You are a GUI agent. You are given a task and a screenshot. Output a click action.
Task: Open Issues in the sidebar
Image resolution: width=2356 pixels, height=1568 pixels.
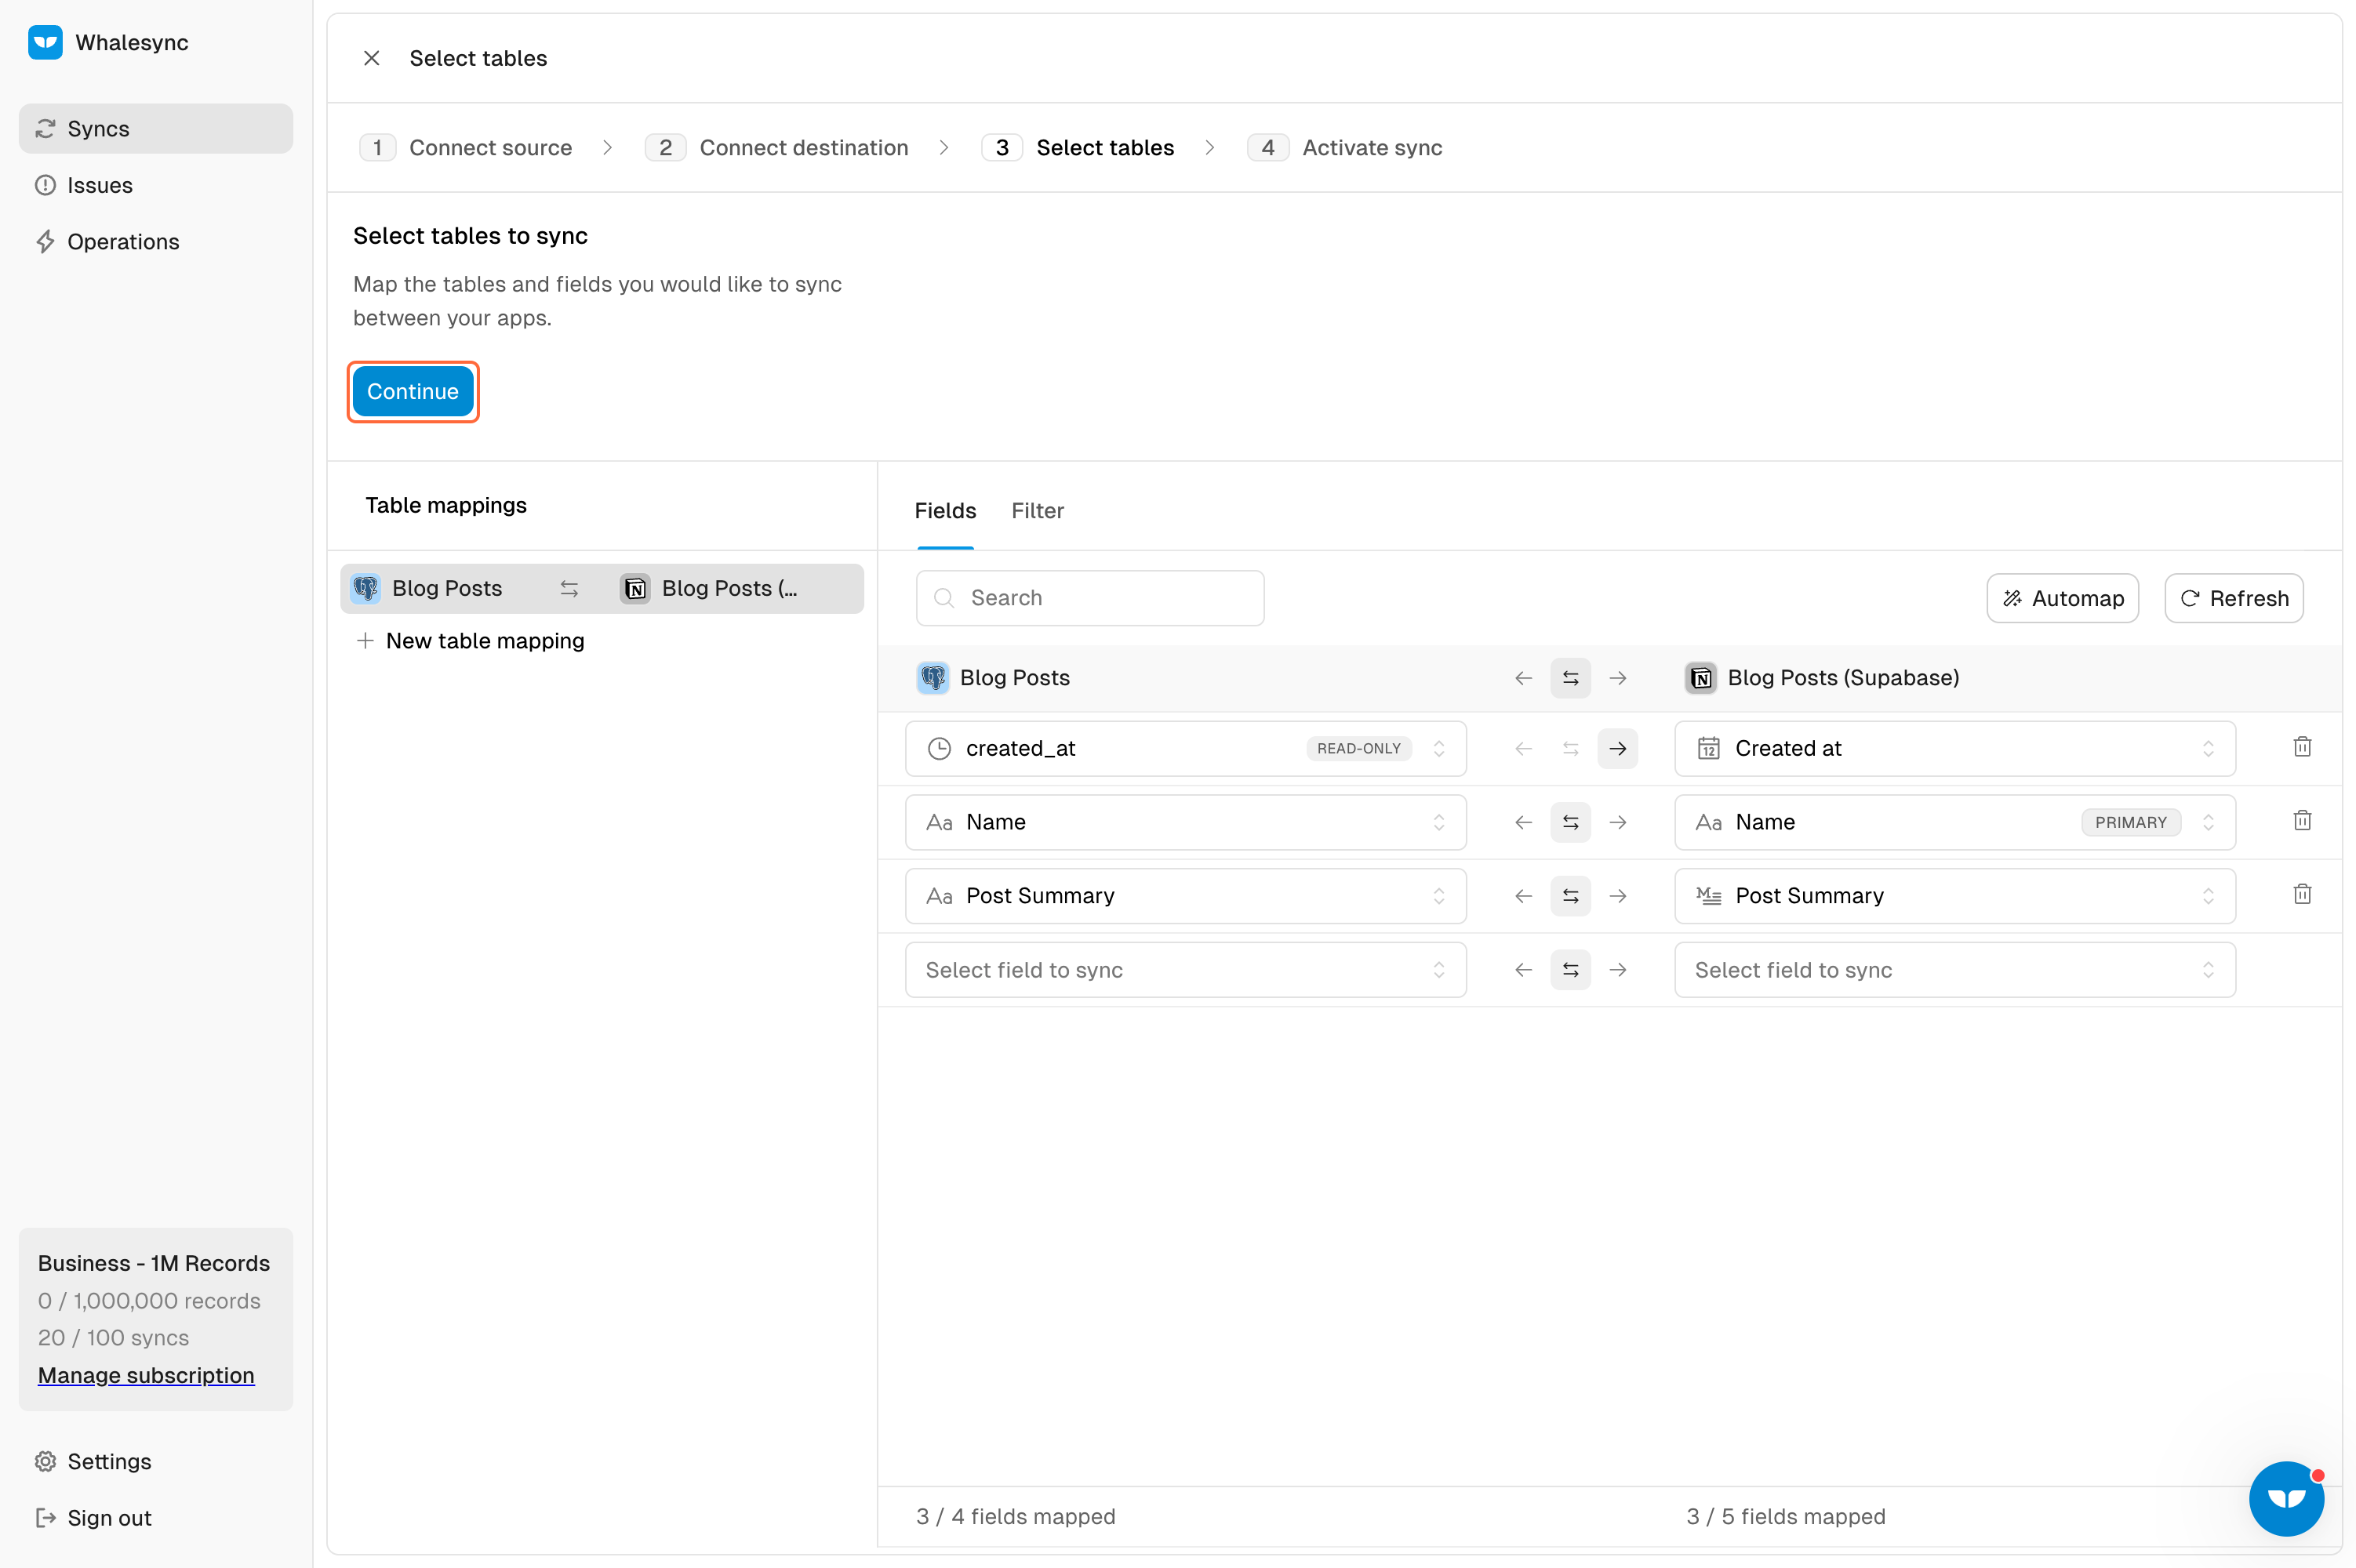click(156, 185)
